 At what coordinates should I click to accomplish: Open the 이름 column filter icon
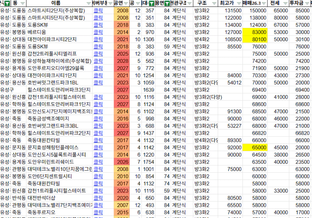pyautogui.click(x=88, y=3)
